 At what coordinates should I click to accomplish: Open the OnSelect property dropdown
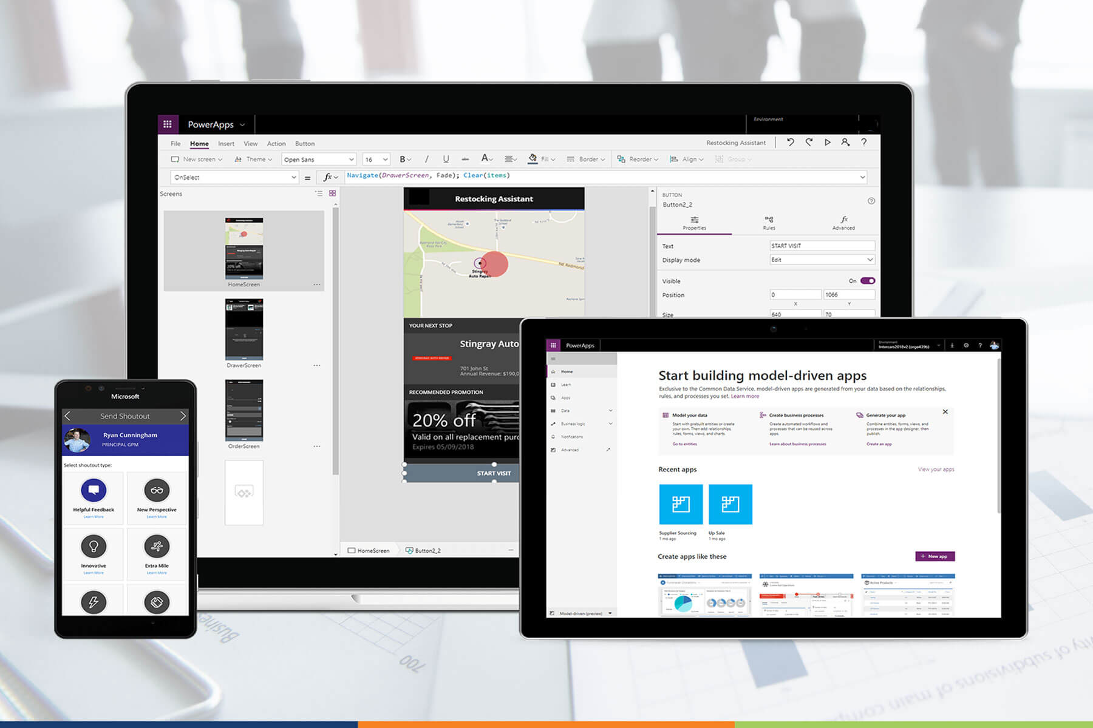[234, 177]
